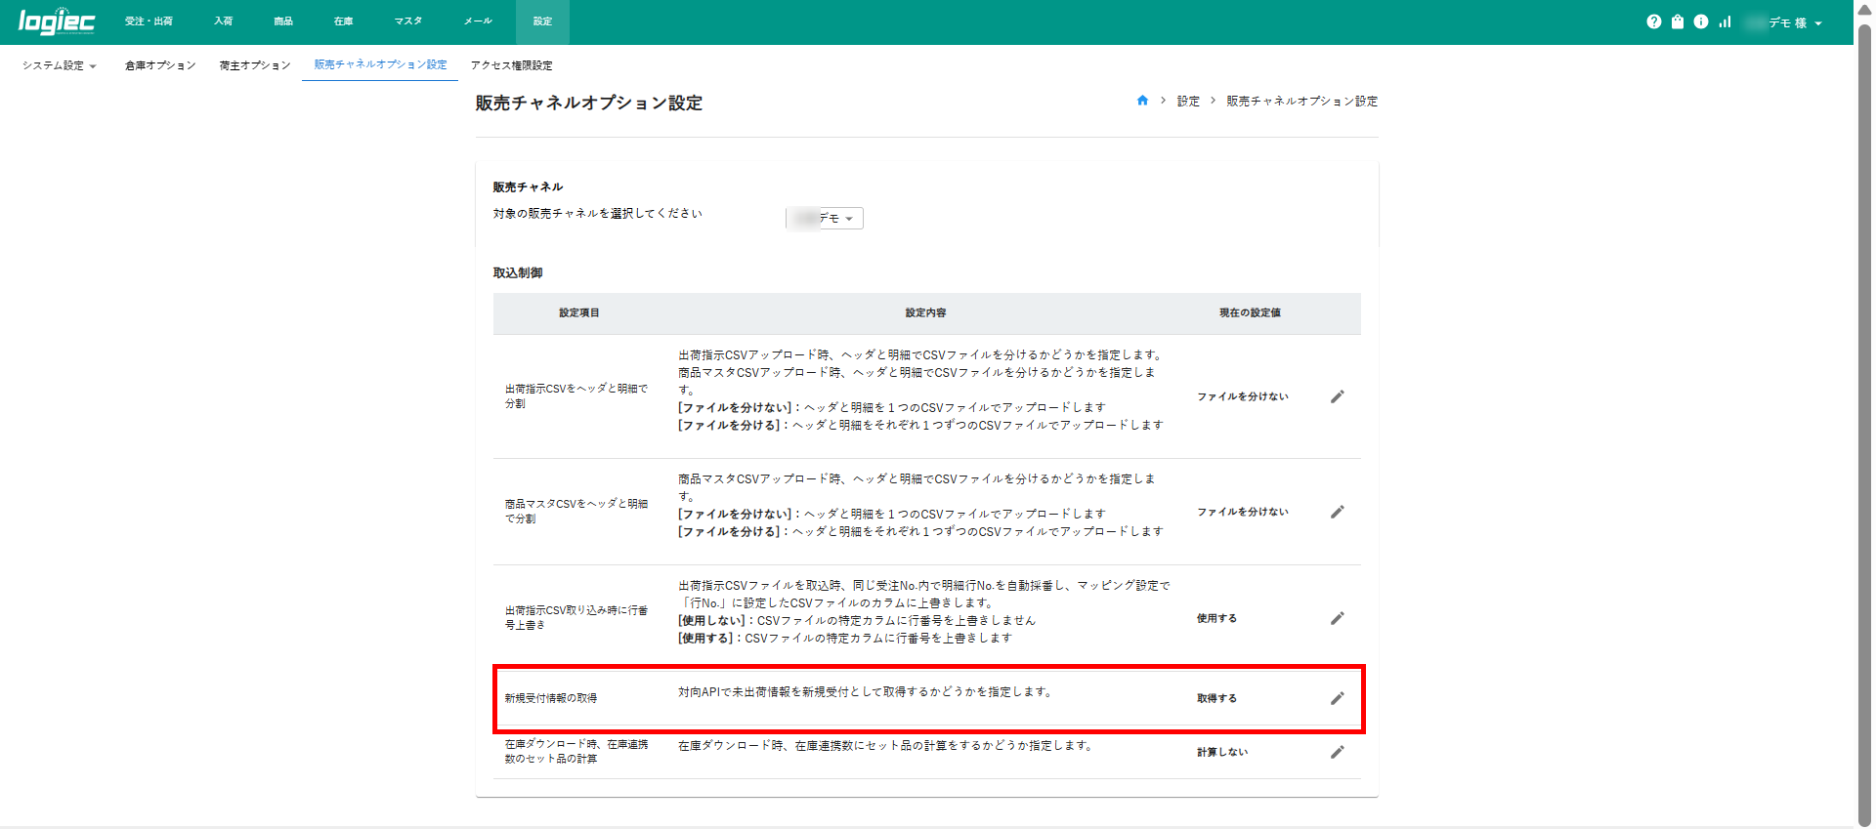Edit the 新規受付情報の取得 setting
The height and width of the screenshot is (829, 1876).
[x=1338, y=698]
